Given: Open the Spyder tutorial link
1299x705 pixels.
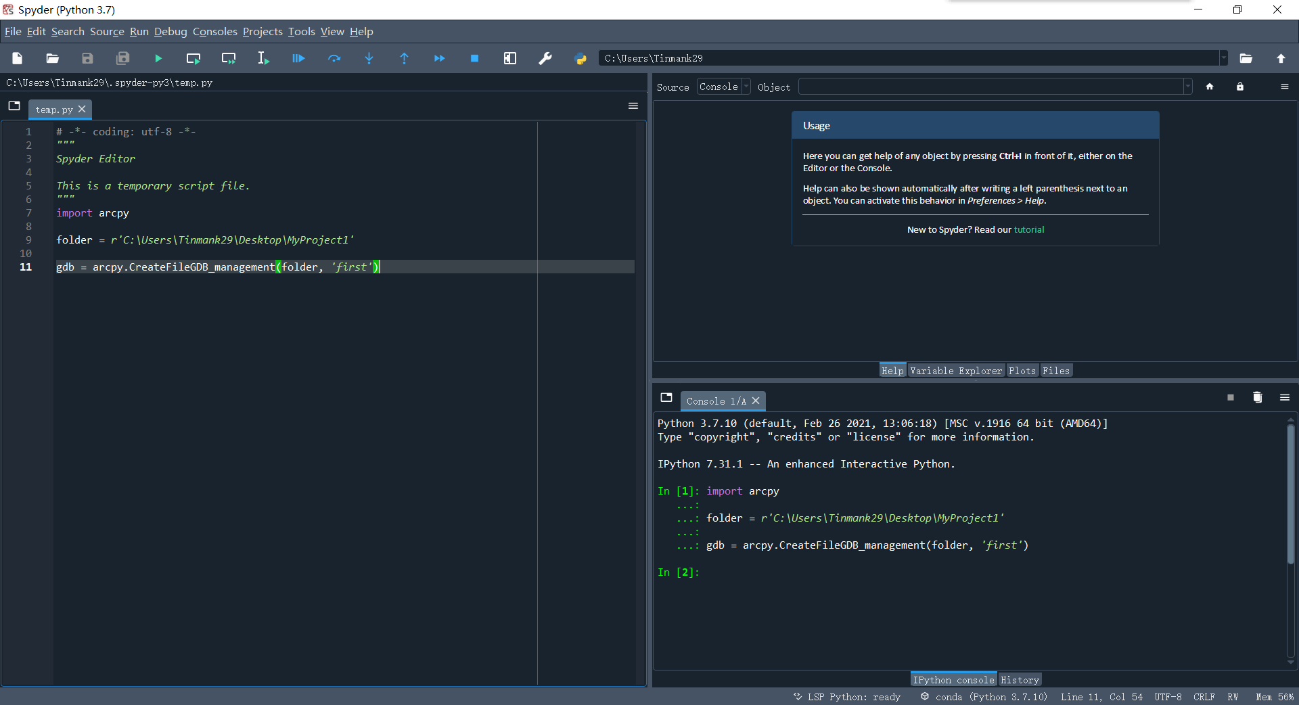Looking at the screenshot, I should 1029,229.
